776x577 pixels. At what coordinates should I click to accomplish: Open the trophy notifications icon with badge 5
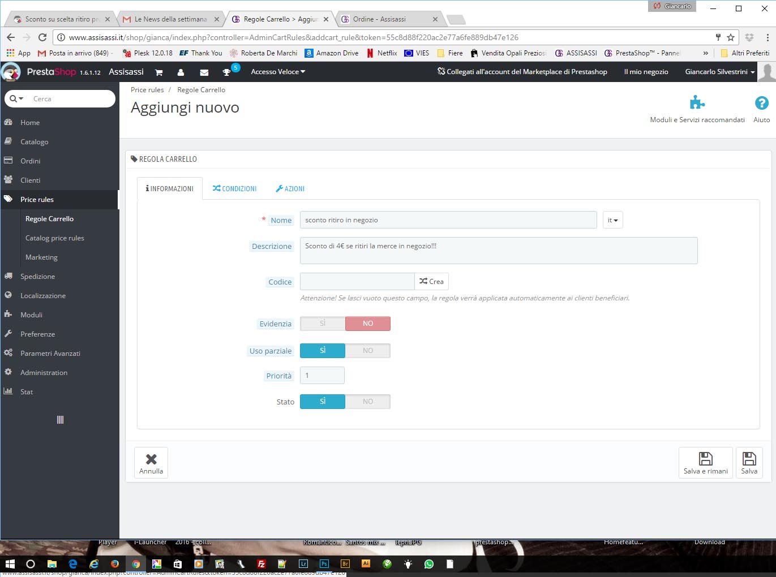point(227,72)
